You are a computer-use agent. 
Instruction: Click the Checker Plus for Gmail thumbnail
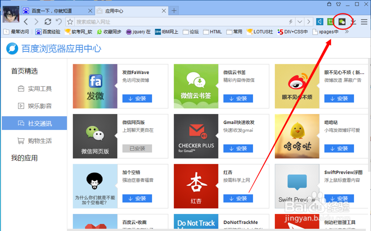[x=196, y=136]
